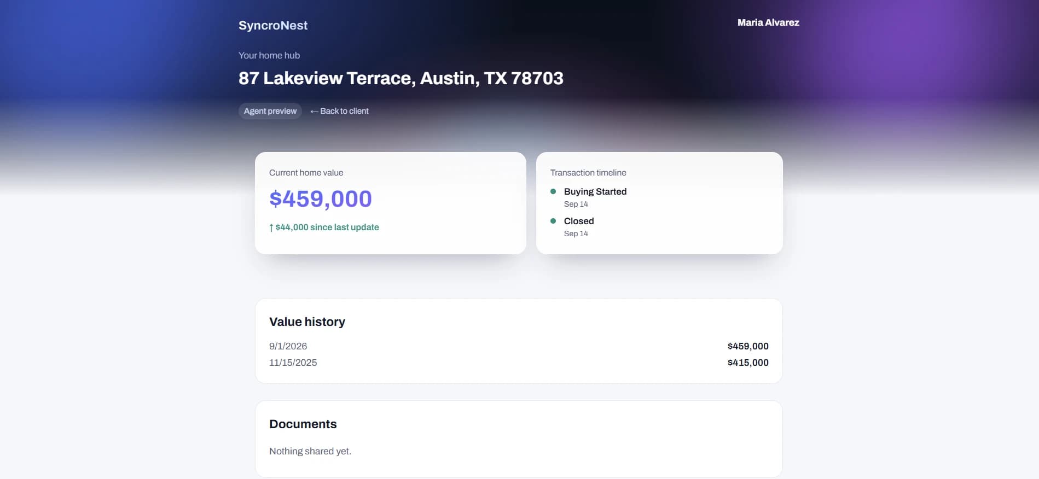Click the Value history heading

[307, 322]
